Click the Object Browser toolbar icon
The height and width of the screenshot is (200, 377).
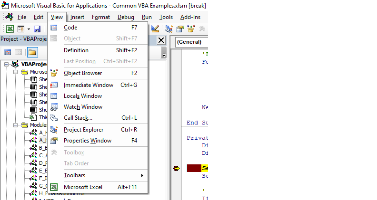pyautogui.click(x=191, y=29)
